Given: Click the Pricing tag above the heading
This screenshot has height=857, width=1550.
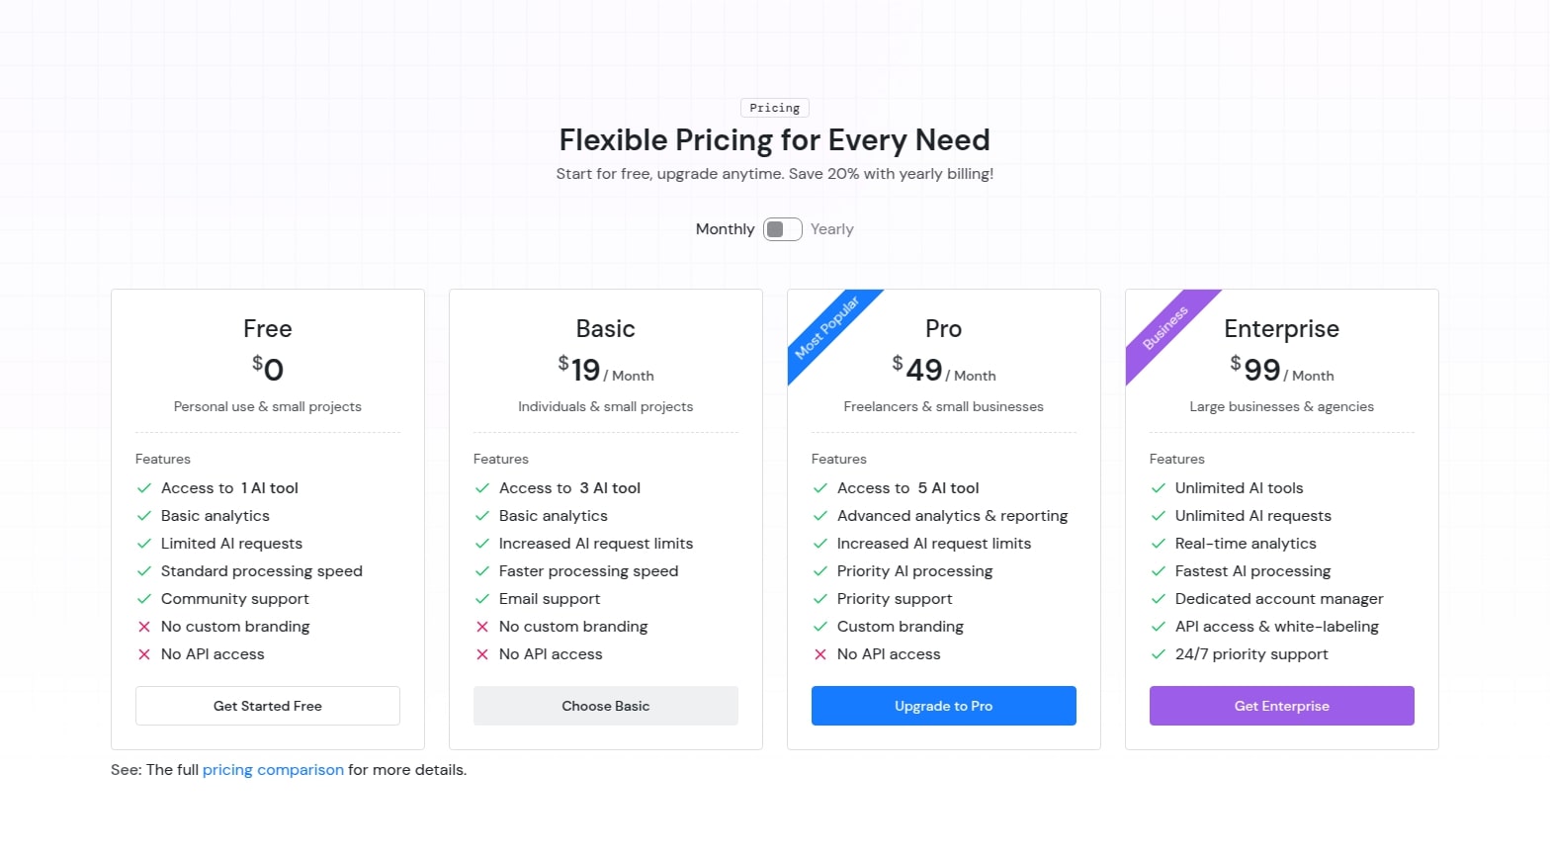Looking at the screenshot, I should 774,108.
